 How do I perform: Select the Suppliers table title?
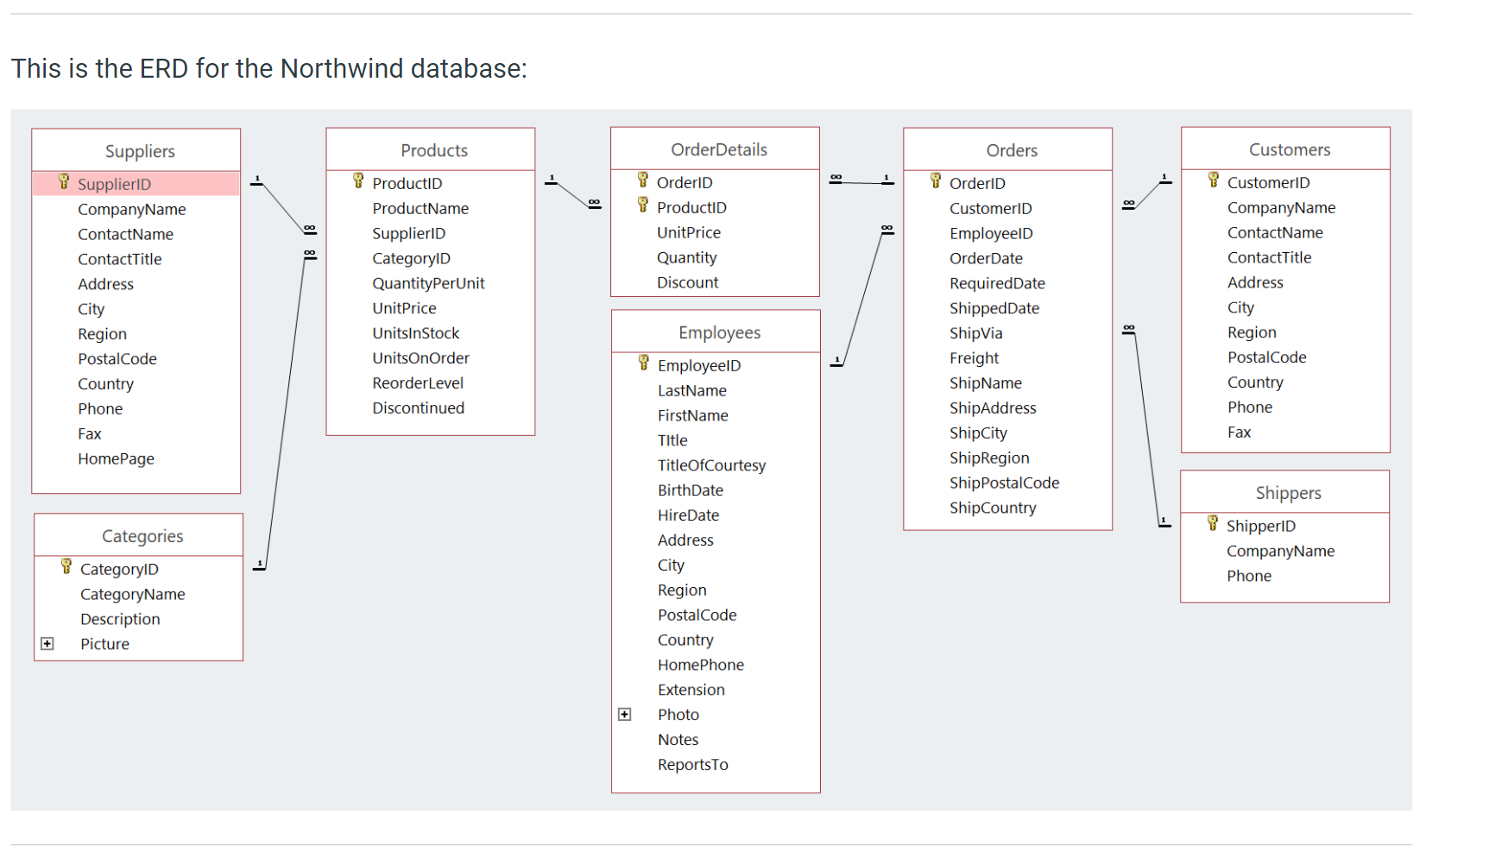(140, 152)
